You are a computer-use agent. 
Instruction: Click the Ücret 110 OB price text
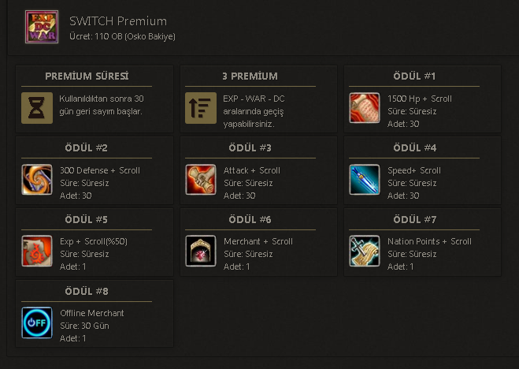(x=122, y=36)
